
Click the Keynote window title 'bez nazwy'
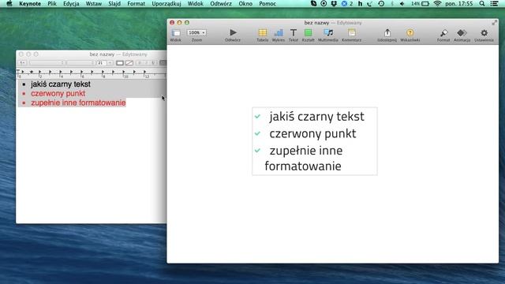pos(316,23)
